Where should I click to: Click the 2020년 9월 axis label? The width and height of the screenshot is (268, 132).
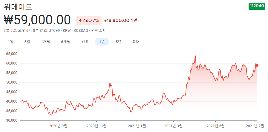[x=58, y=126]
